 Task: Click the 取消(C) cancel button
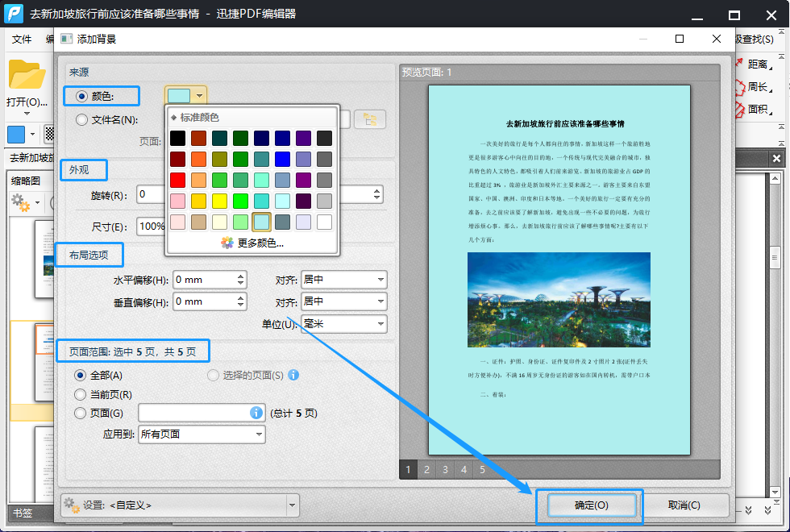click(684, 505)
